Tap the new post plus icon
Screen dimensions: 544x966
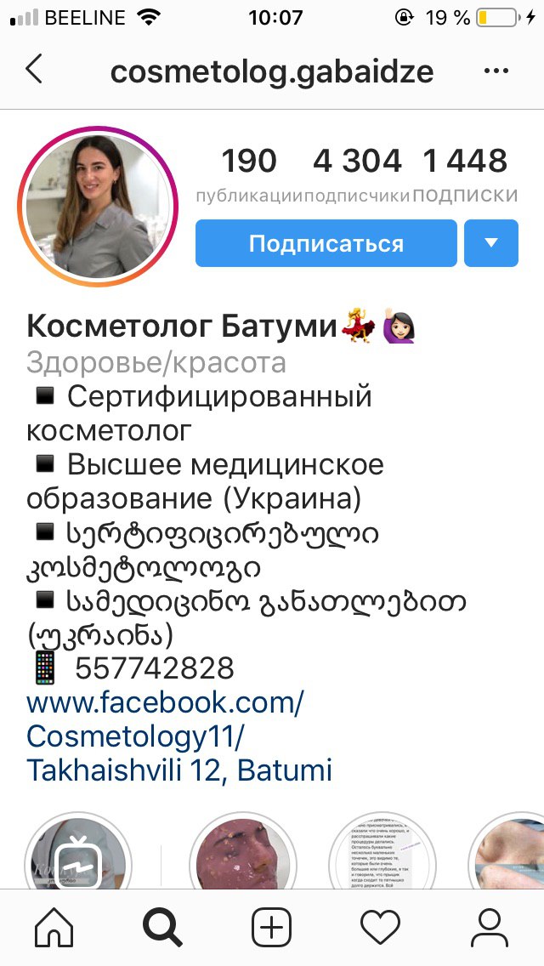[272, 927]
